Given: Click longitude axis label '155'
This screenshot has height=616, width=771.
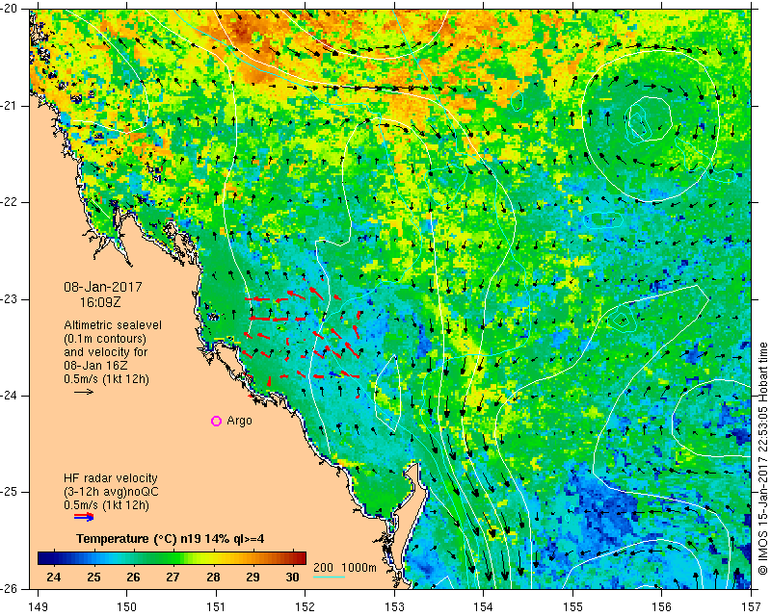Looking at the screenshot, I should click(x=572, y=607).
